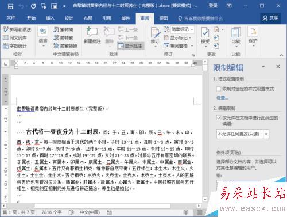
Task: Convert Simplified to Traditional (简转繁)
Action: click(x=63, y=37)
